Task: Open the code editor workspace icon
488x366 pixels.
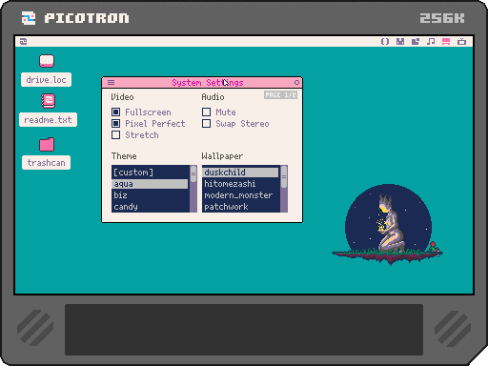Action: coord(385,41)
